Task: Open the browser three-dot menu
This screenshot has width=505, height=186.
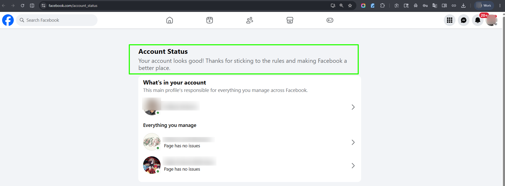Action: click(500, 6)
